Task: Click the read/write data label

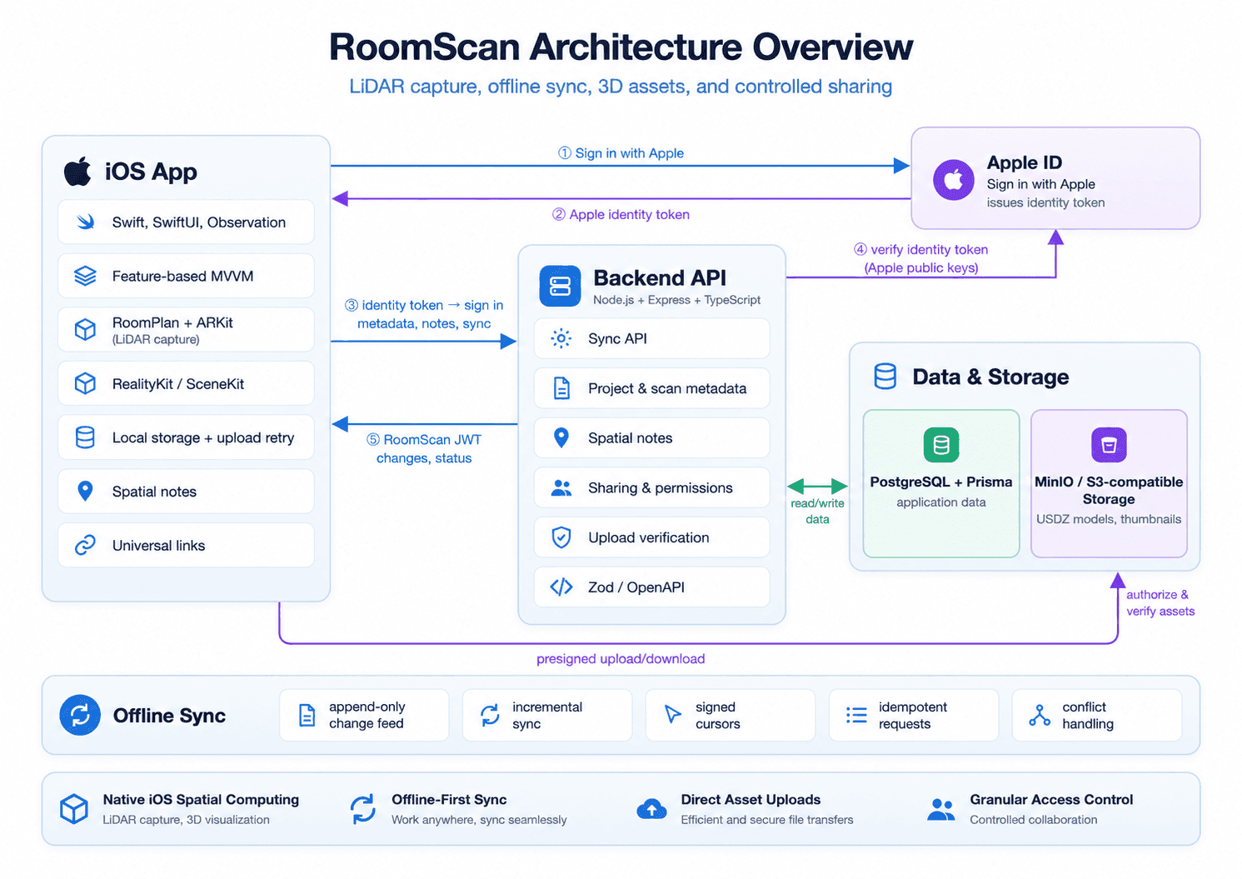Action: [817, 511]
